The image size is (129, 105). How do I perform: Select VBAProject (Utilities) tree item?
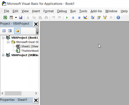pos(25,55)
